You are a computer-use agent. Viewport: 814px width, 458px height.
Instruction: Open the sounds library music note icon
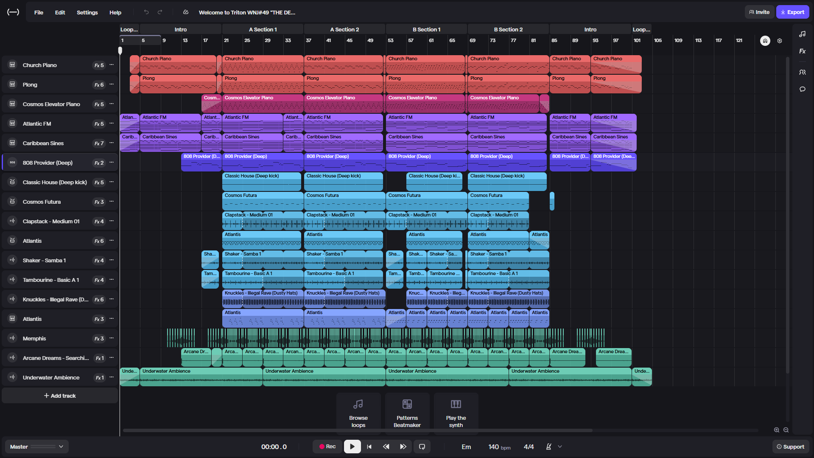point(802,34)
